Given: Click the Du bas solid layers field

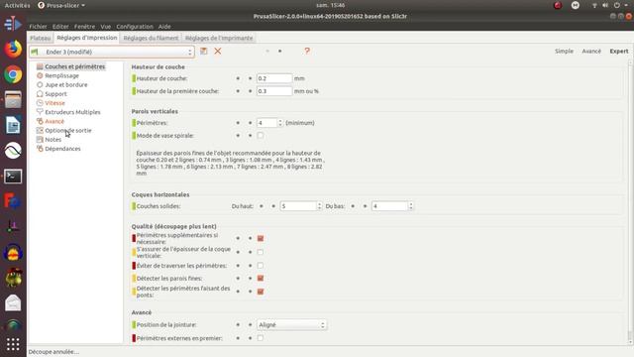Looking at the screenshot, I should 389,206.
